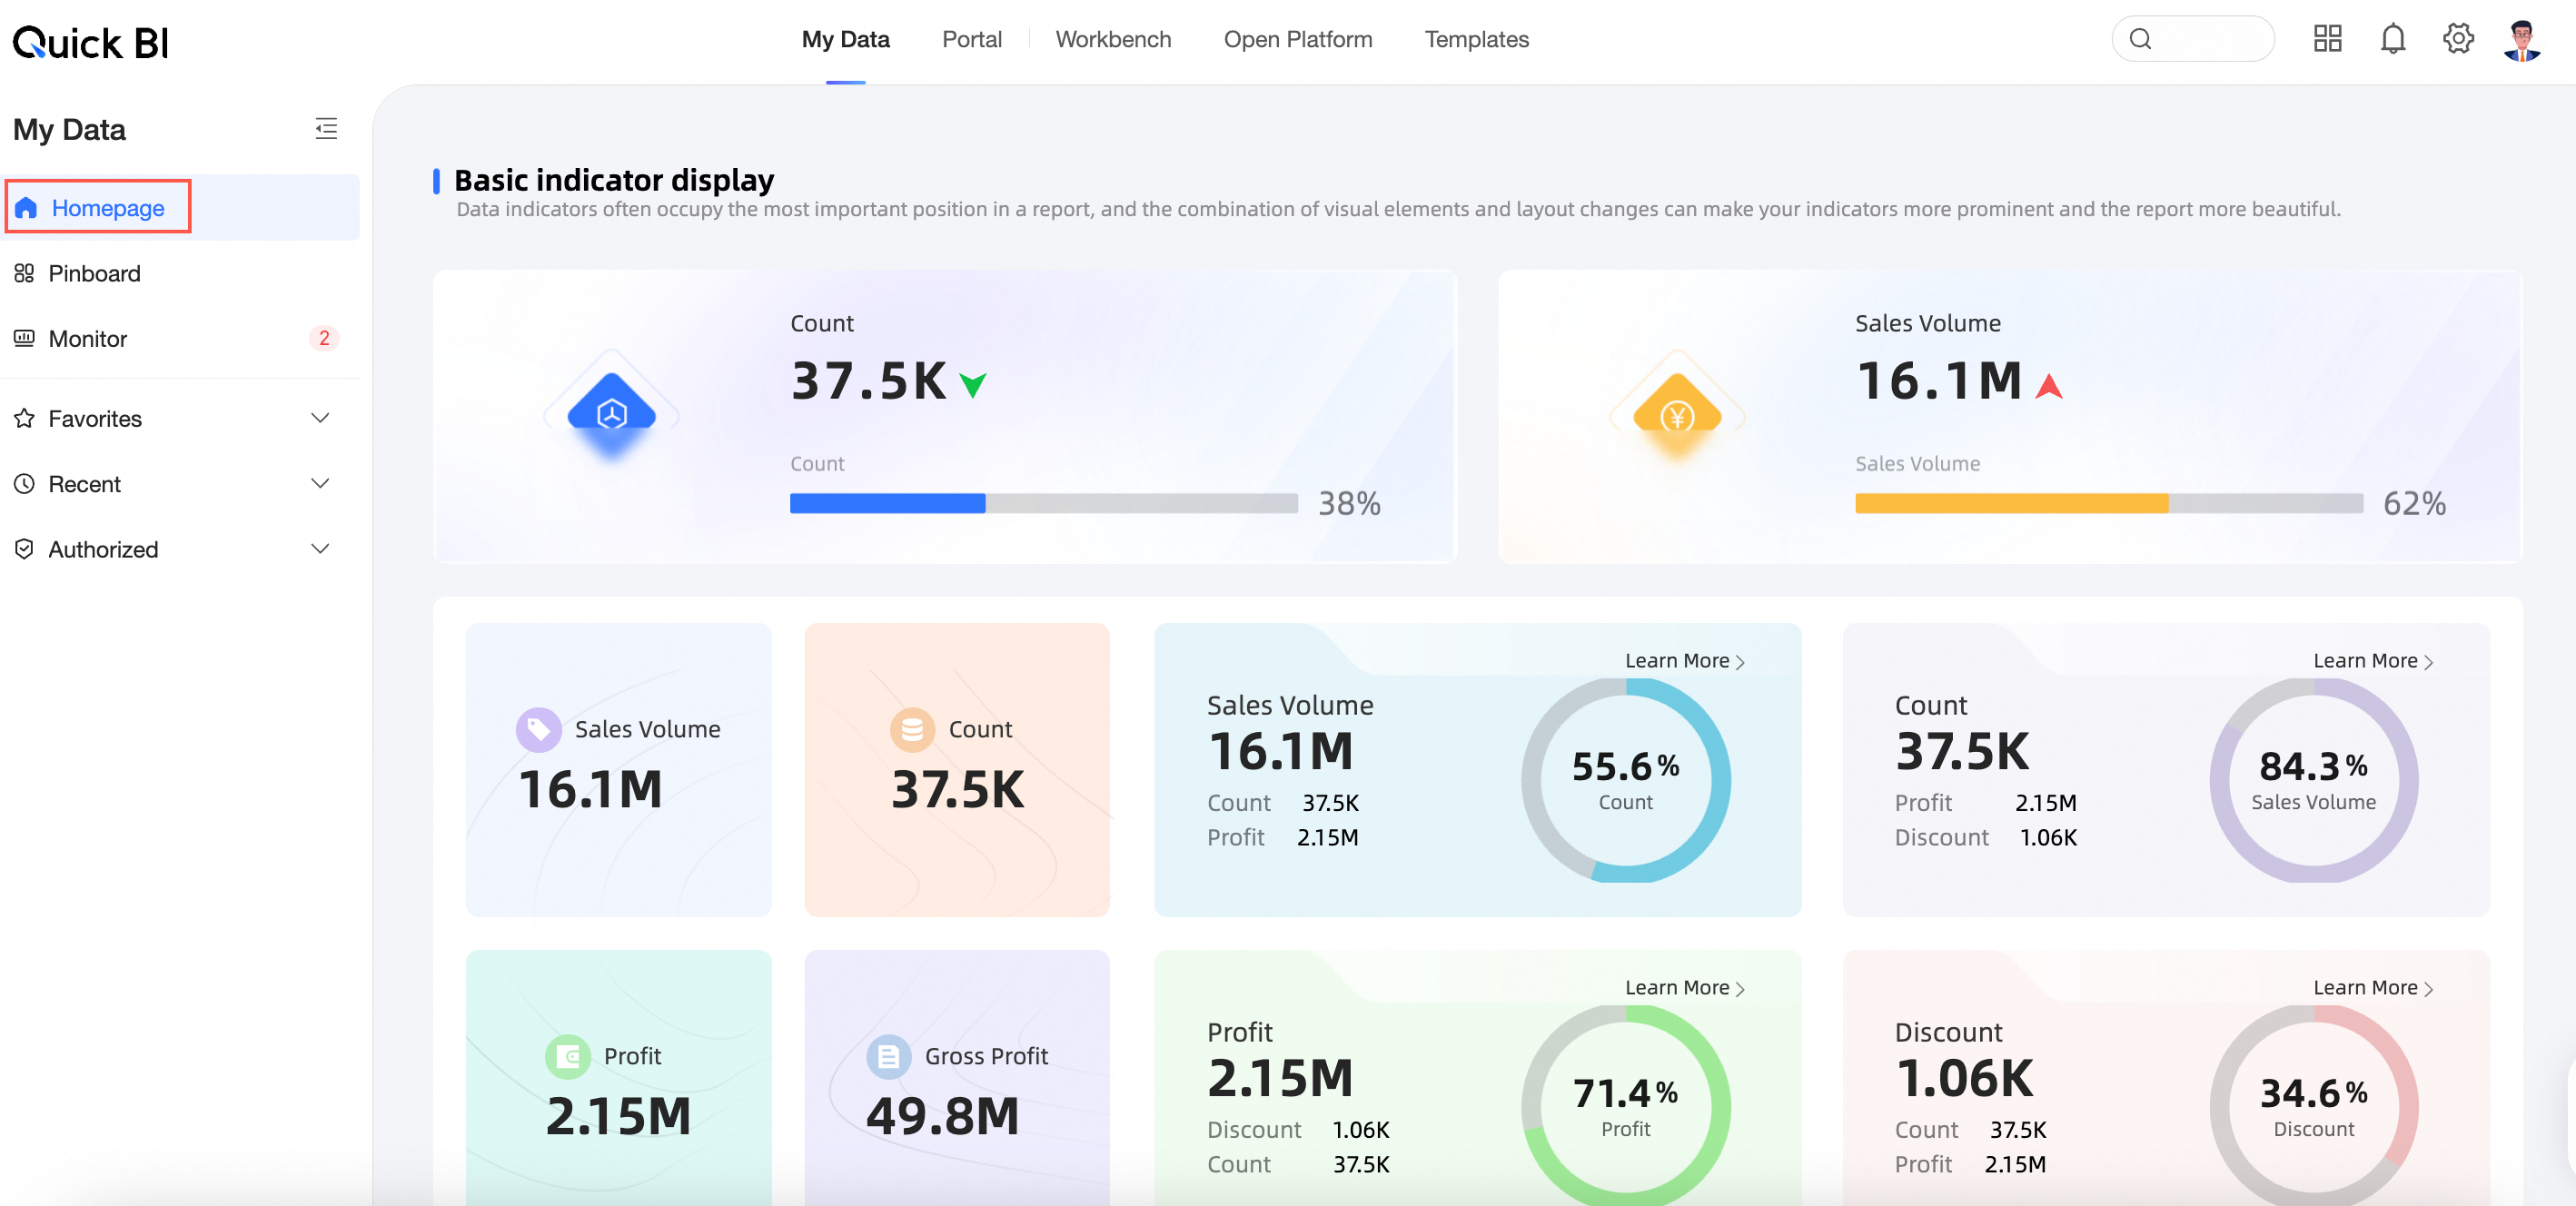Click the green wallet Profit icon
Image resolution: width=2576 pixels, height=1206 pixels.
(568, 1056)
